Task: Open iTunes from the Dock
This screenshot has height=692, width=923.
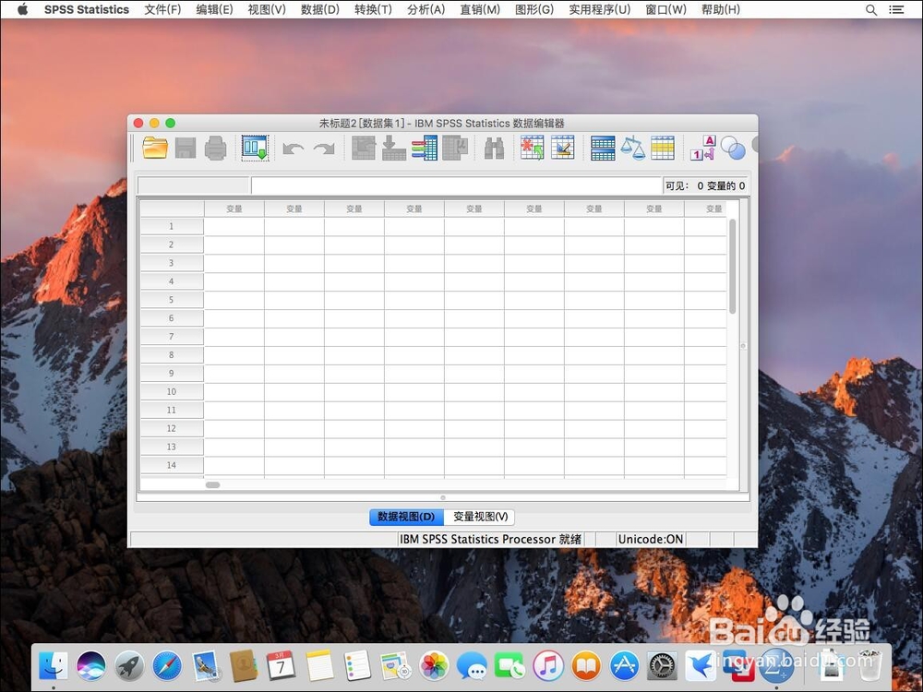Action: click(548, 665)
